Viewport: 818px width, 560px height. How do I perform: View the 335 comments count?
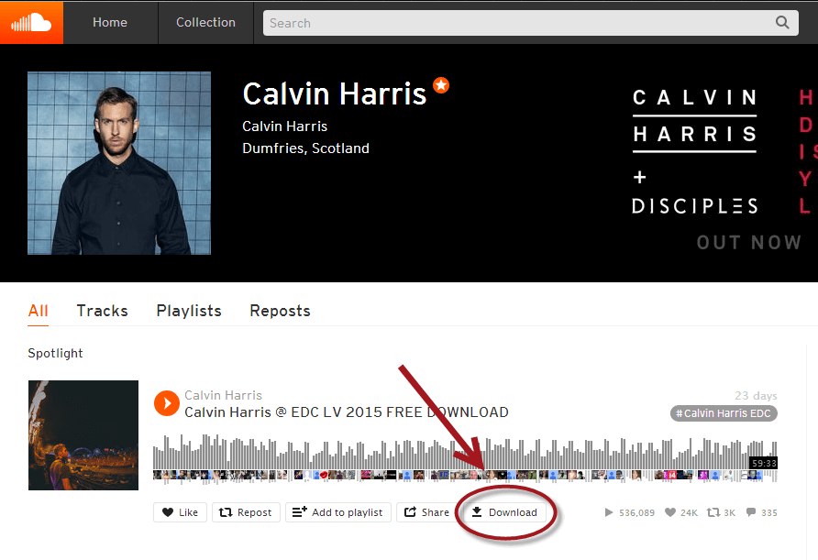pyautogui.click(x=762, y=512)
